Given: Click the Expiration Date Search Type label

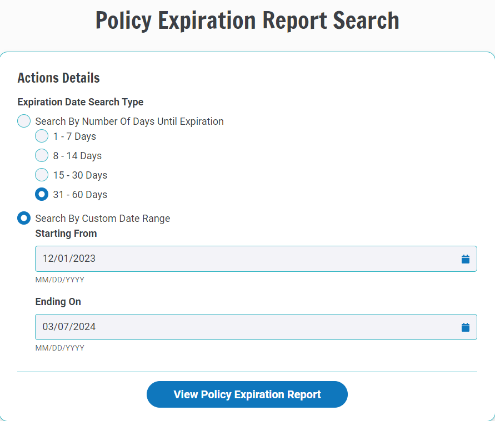Looking at the screenshot, I should pyautogui.click(x=80, y=102).
